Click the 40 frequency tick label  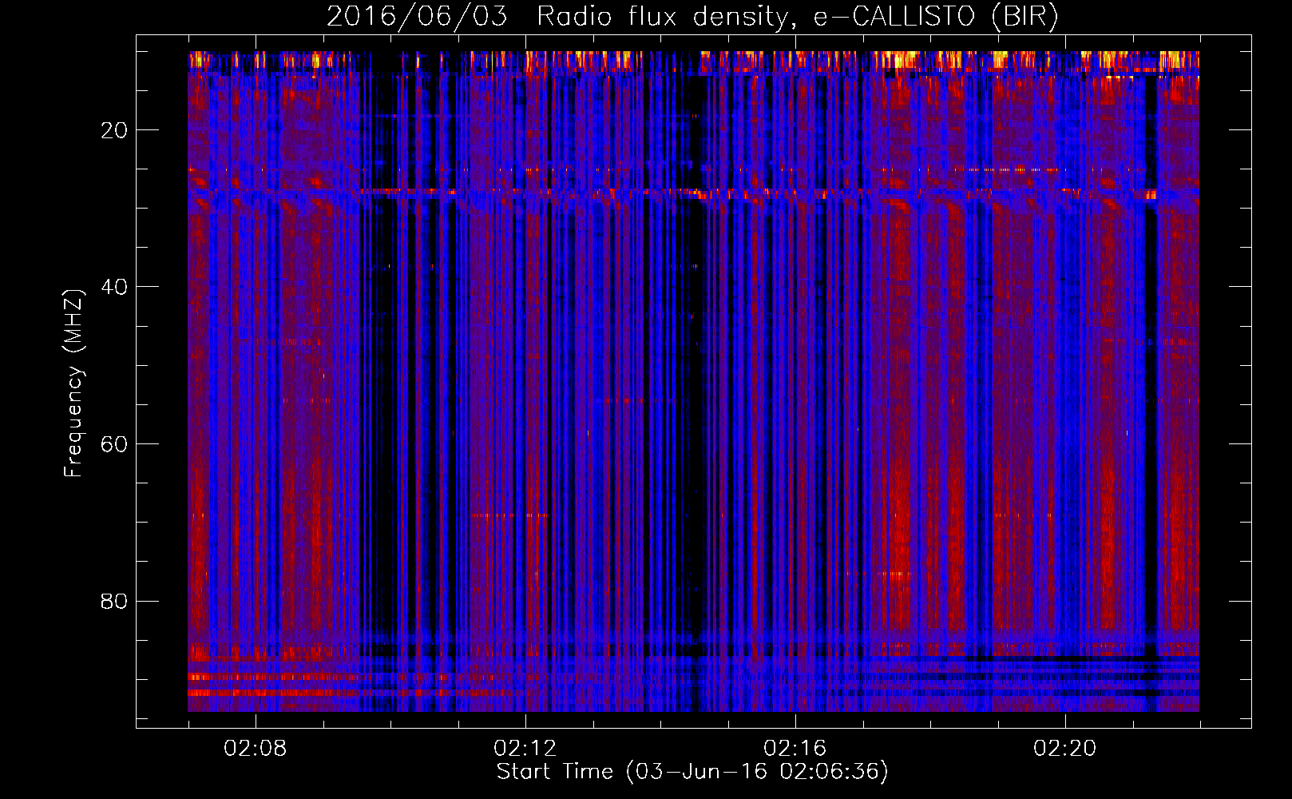pyautogui.click(x=114, y=287)
